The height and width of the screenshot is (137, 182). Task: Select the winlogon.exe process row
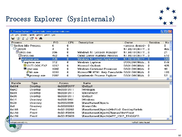(x=90, y=59)
